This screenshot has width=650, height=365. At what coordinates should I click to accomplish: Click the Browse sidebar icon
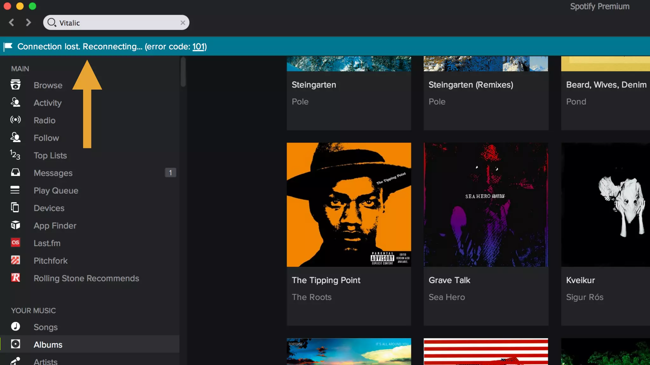click(15, 85)
